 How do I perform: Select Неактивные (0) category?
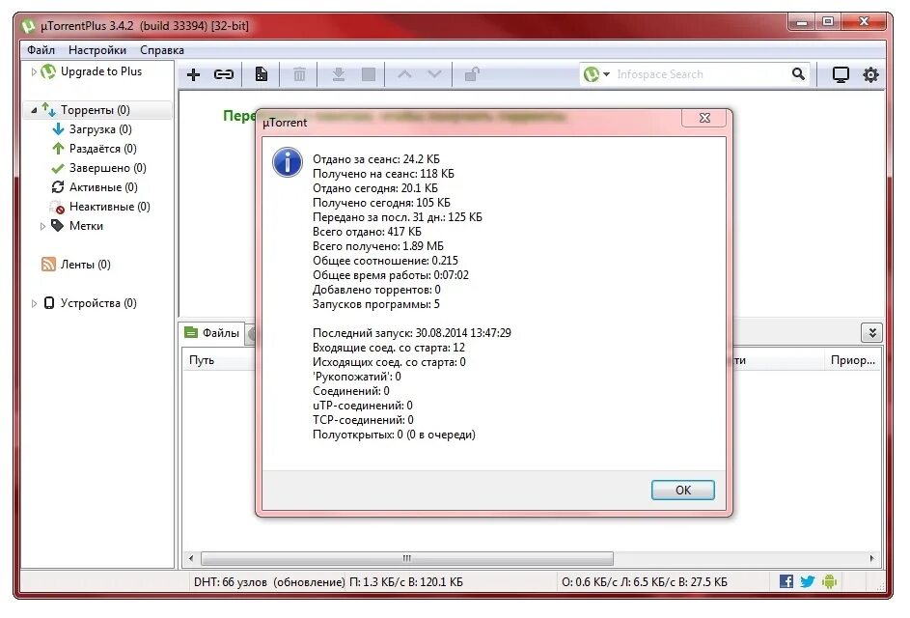point(110,207)
